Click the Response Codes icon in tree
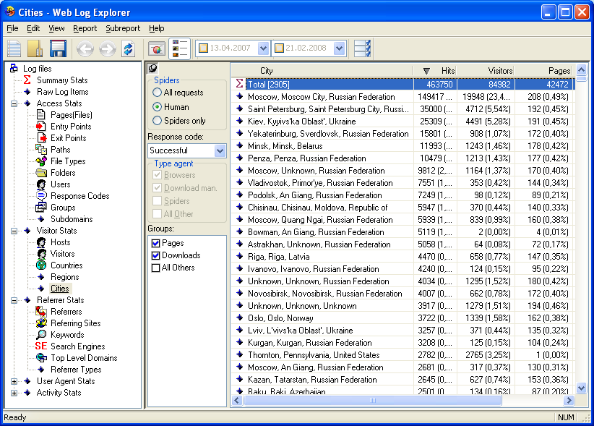This screenshot has height=426, width=594. (x=41, y=196)
